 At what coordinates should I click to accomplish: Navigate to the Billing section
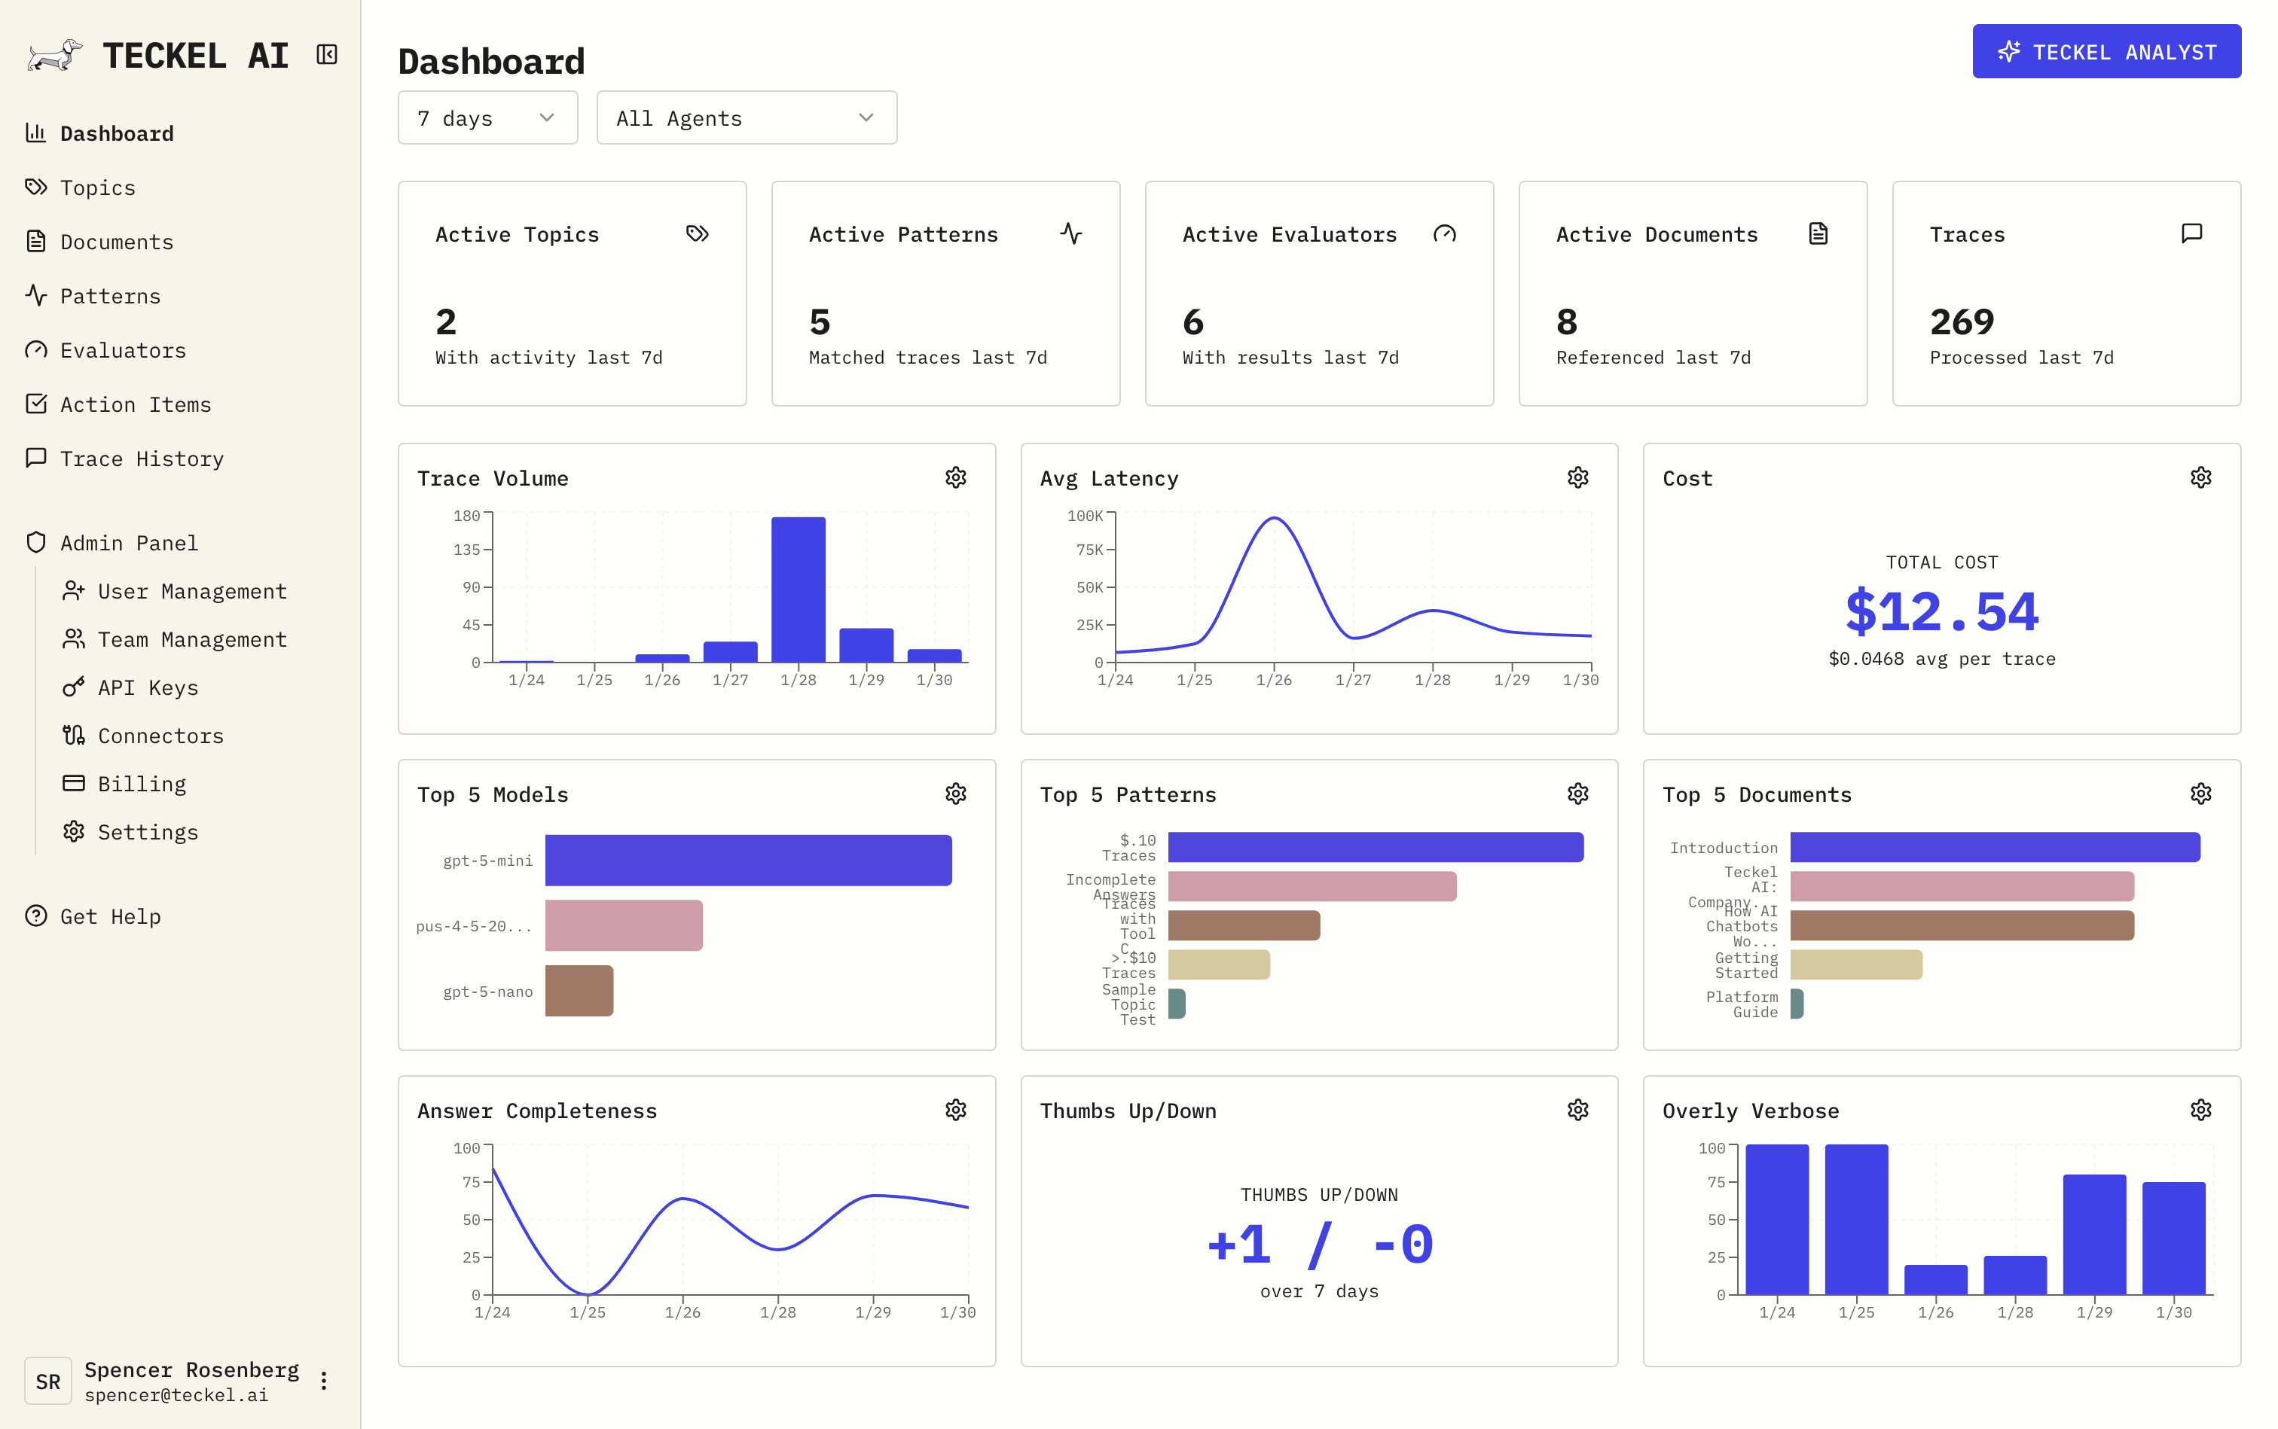[x=140, y=784]
